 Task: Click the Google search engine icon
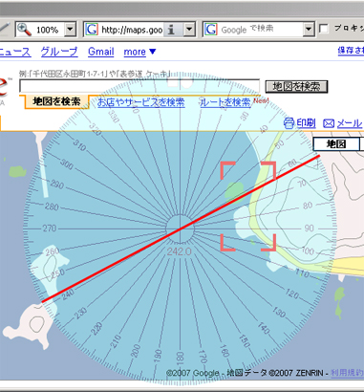tap(211, 30)
